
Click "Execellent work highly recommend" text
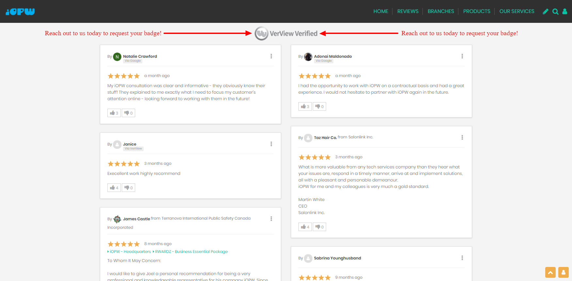click(x=144, y=174)
